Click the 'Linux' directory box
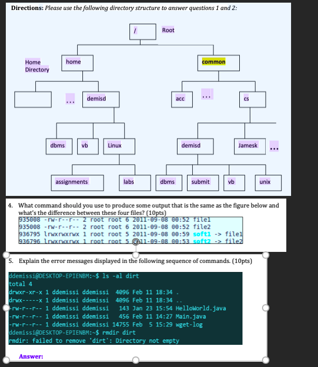 coord(119,146)
